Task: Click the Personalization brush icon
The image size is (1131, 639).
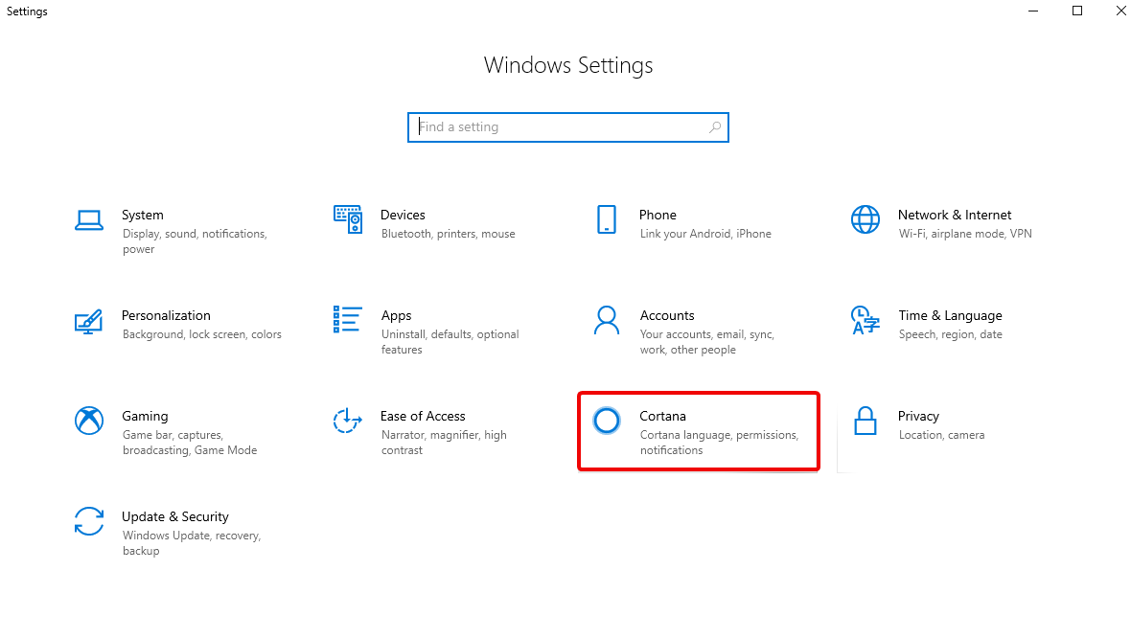Action: coord(88,321)
